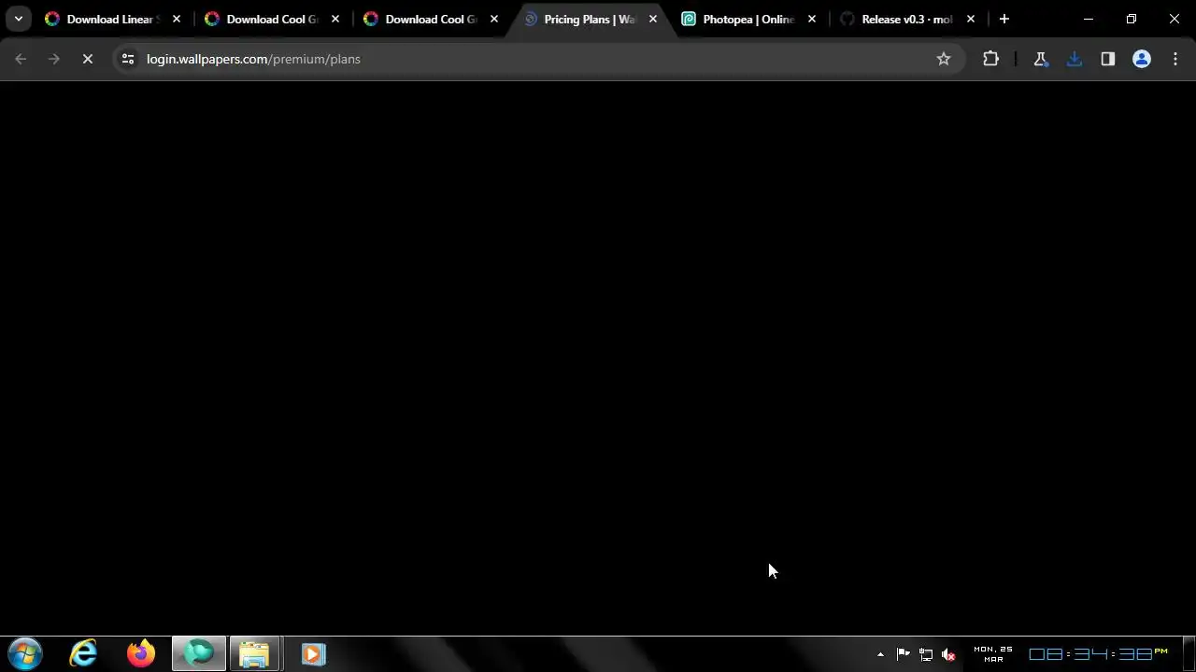Click the teal browser icon in the taskbar
The image size is (1196, 672).
pyautogui.click(x=198, y=653)
